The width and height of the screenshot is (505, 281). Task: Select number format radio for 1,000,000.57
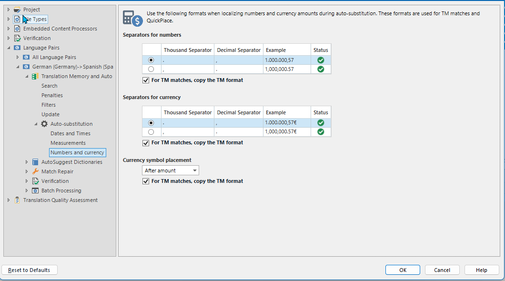click(x=151, y=69)
